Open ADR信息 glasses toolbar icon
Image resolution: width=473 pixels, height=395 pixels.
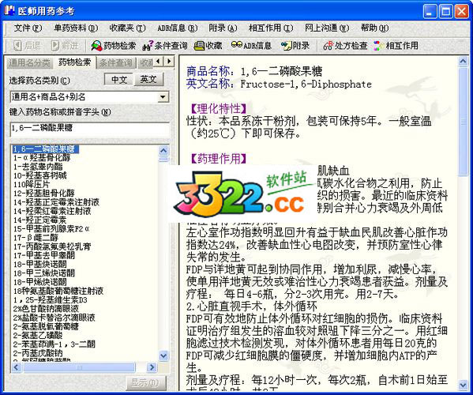pyautogui.click(x=237, y=45)
